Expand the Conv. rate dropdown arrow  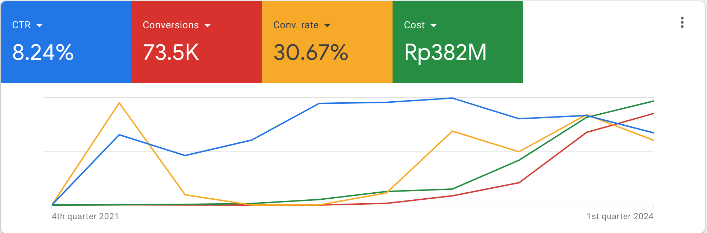coord(327,25)
